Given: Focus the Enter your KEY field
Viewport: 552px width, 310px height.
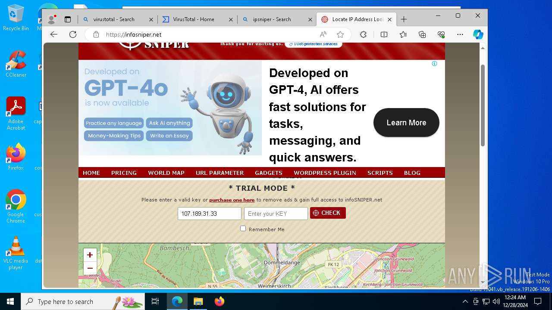Looking at the screenshot, I should point(276,214).
